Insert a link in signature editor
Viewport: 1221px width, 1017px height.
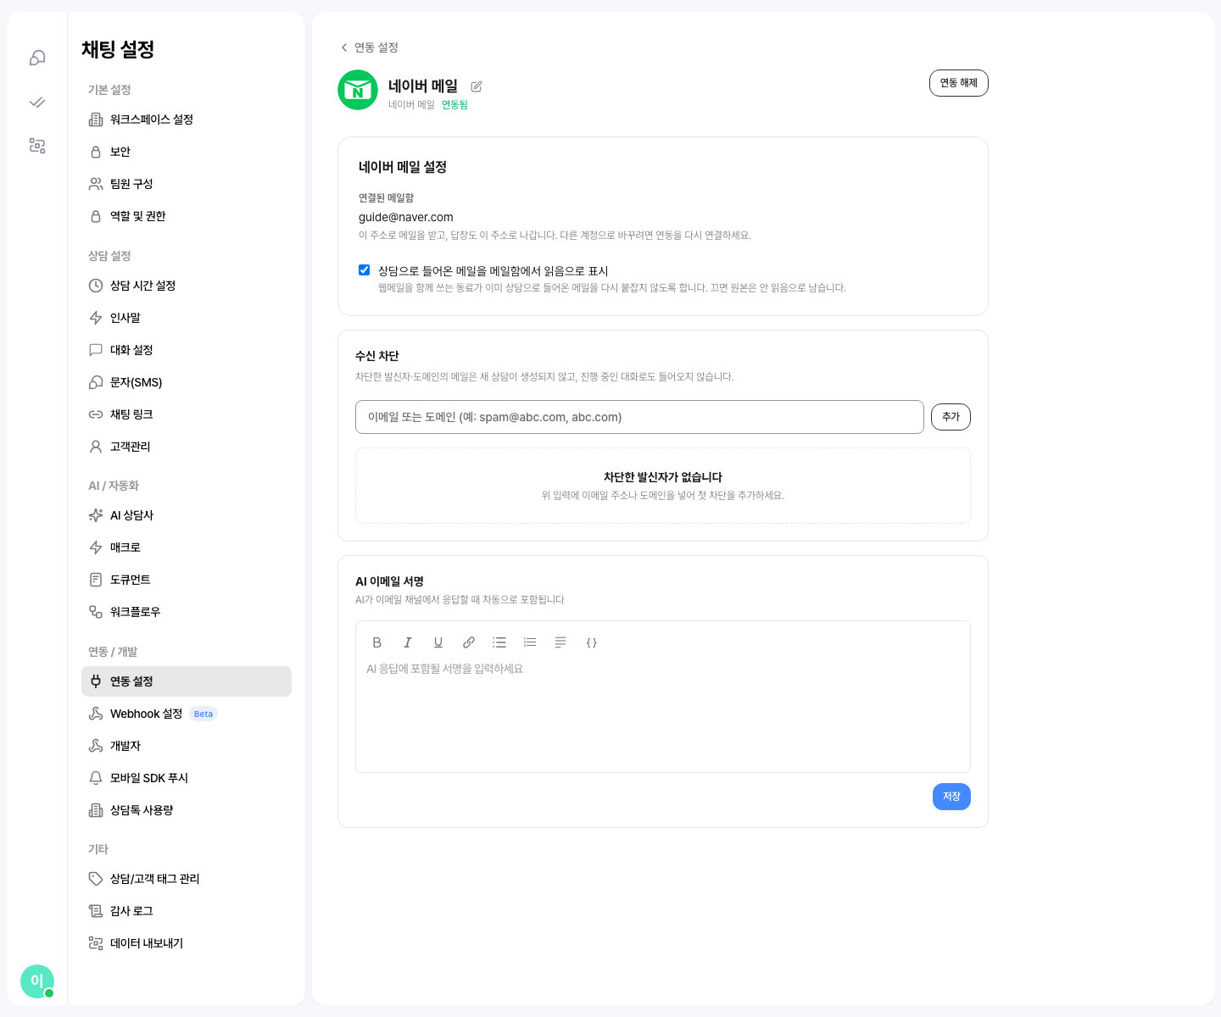click(469, 642)
